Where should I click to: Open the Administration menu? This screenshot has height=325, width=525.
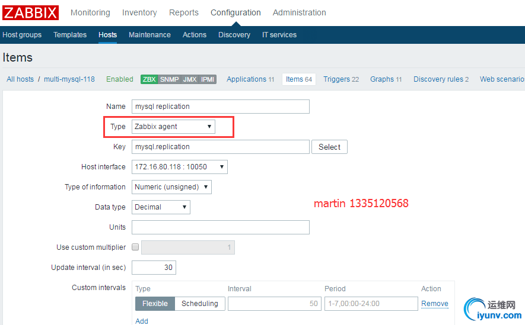coord(300,12)
